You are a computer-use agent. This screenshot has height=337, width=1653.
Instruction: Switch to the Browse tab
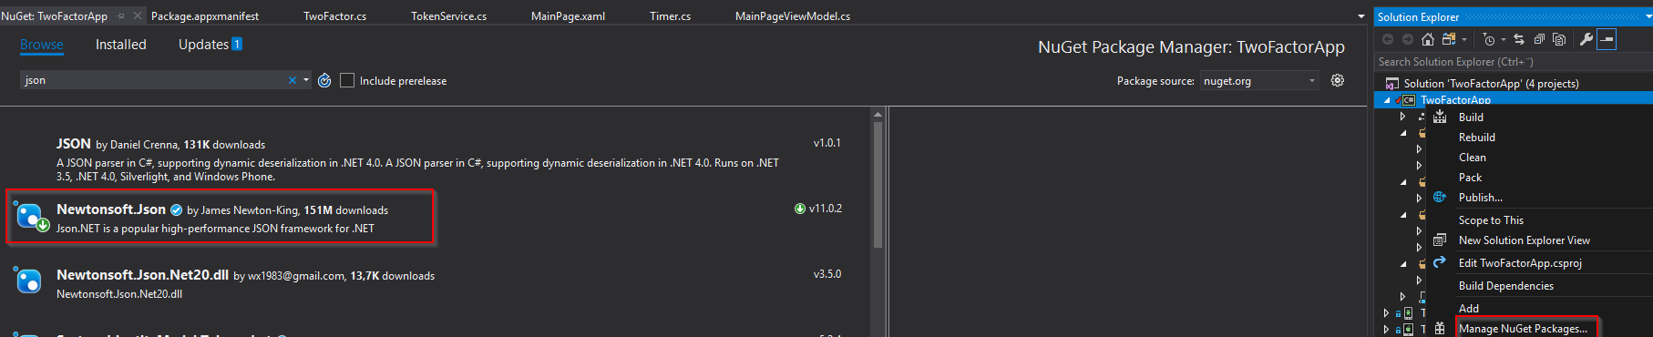click(x=42, y=45)
